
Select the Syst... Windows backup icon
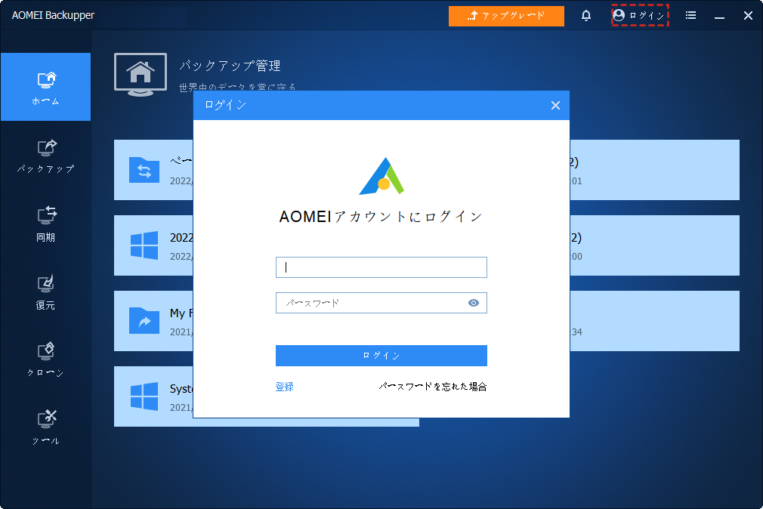pyautogui.click(x=144, y=396)
